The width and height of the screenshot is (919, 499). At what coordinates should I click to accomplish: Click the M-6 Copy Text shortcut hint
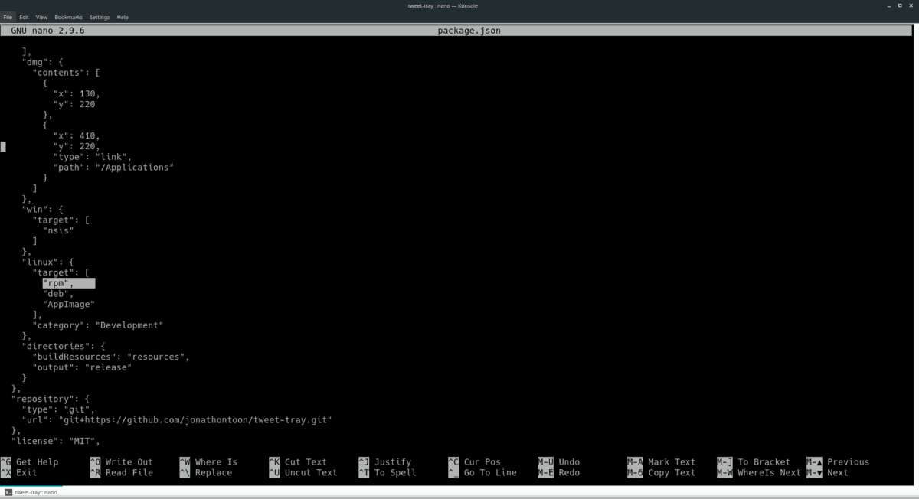click(662, 473)
